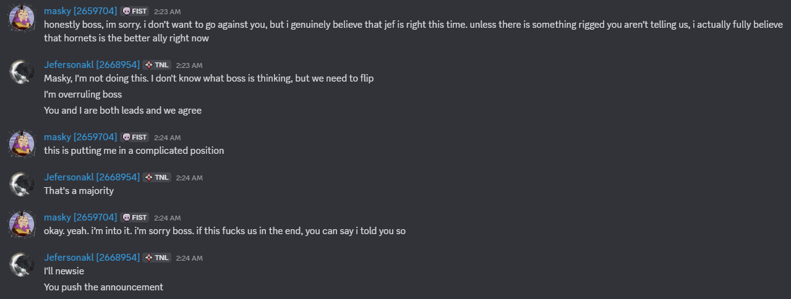Select the FIST tag above "complicated position" message
791x299 pixels.
(135, 137)
